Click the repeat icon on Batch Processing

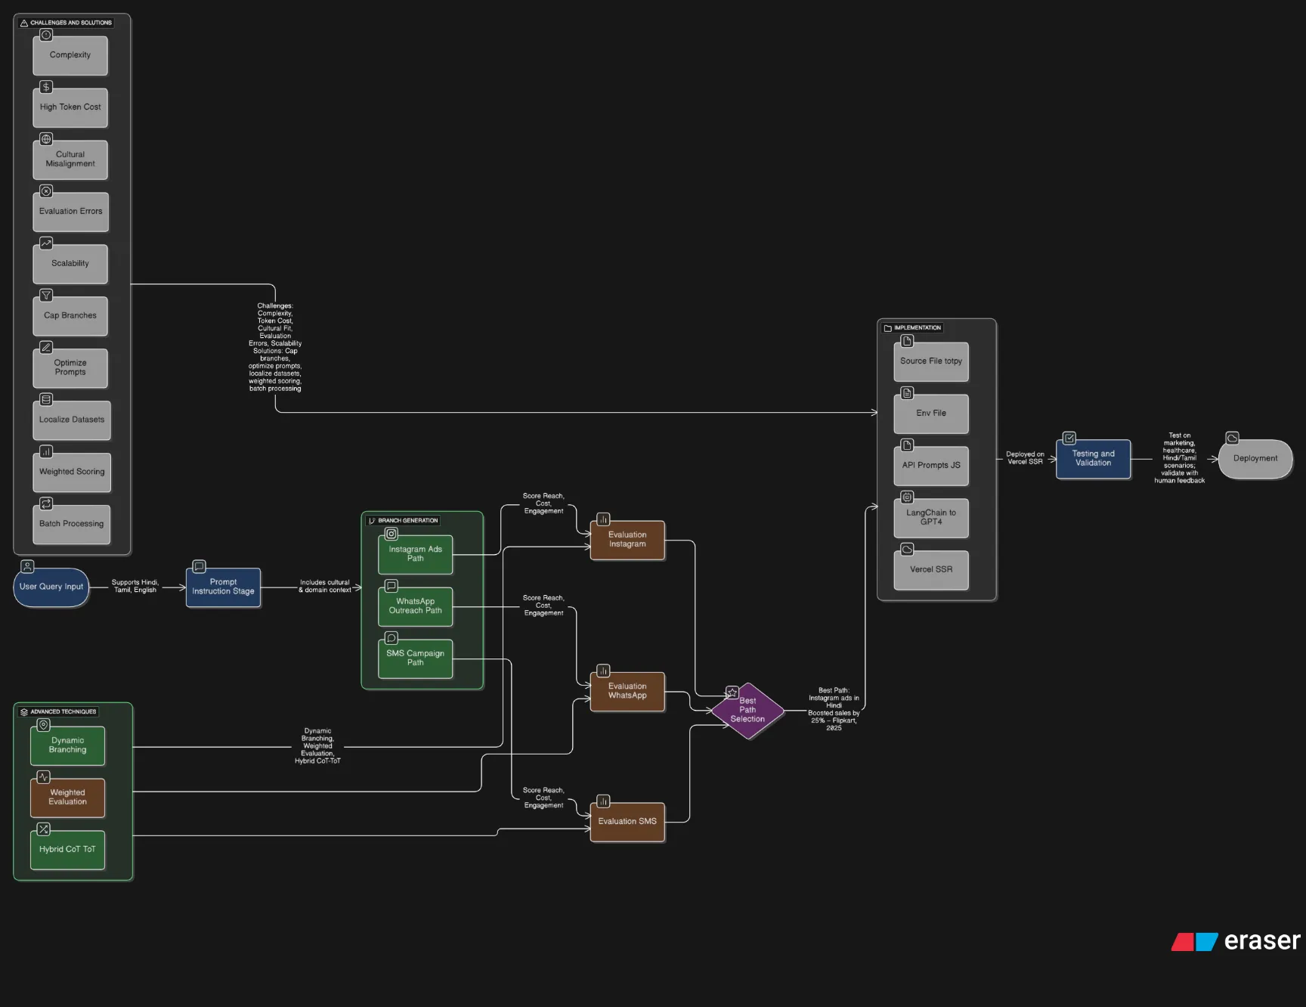(x=46, y=503)
